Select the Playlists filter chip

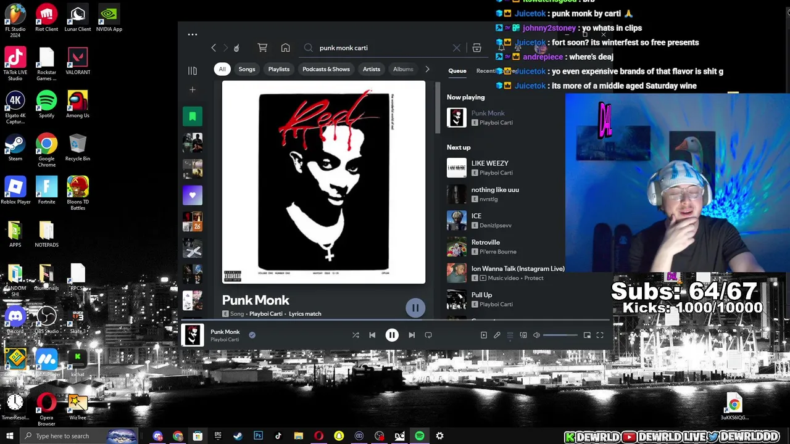279,69
